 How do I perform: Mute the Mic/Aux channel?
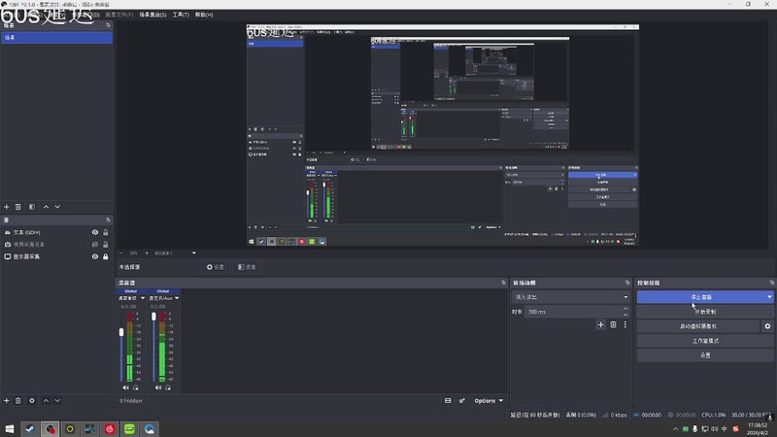point(158,387)
